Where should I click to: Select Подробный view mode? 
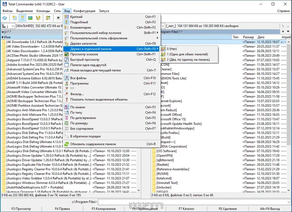[112, 22]
